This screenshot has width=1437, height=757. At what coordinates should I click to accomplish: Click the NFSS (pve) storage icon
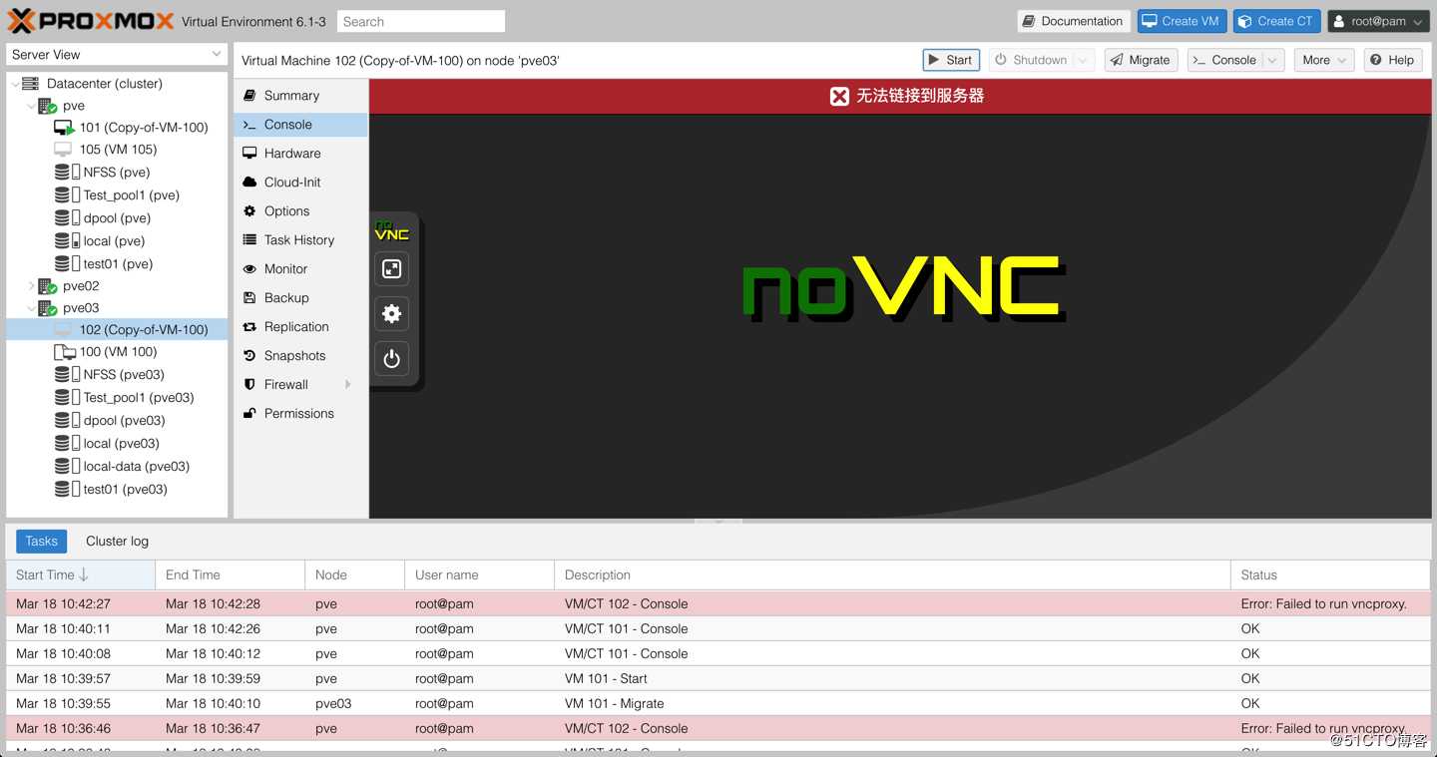(x=67, y=173)
